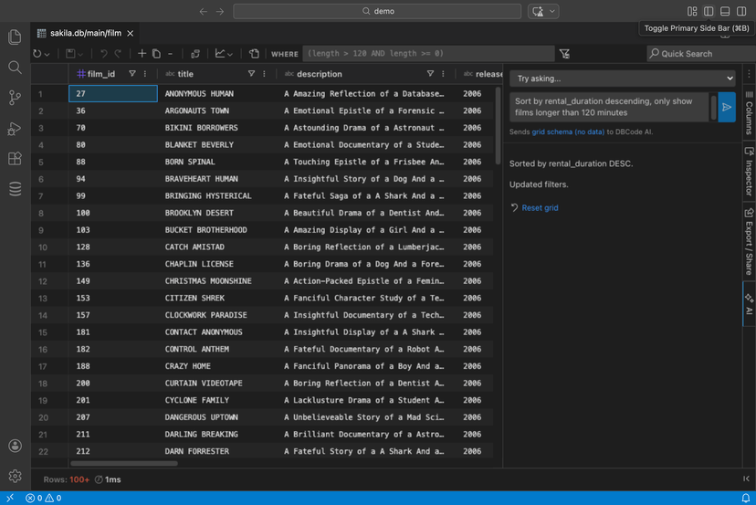Collapse side panel with bottom-right arrow
The height and width of the screenshot is (505, 756).
(x=746, y=479)
